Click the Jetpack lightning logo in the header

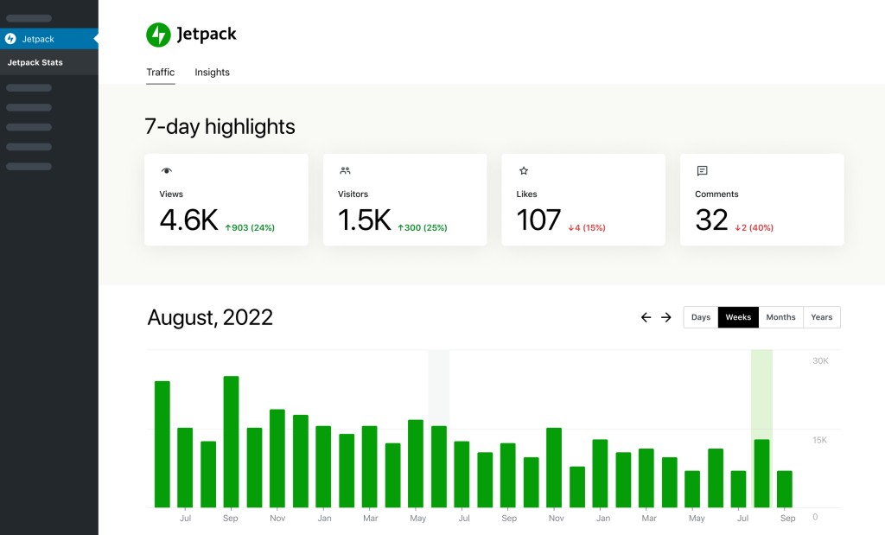[x=158, y=35]
